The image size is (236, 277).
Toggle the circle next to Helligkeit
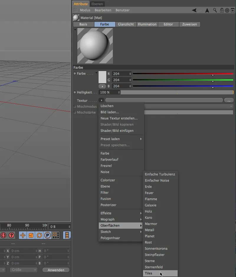pyautogui.click(x=75, y=92)
